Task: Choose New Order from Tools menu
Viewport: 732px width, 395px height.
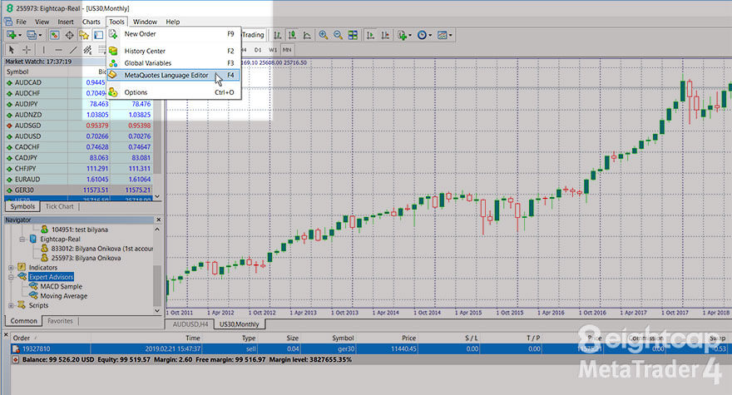Action: (x=174, y=34)
